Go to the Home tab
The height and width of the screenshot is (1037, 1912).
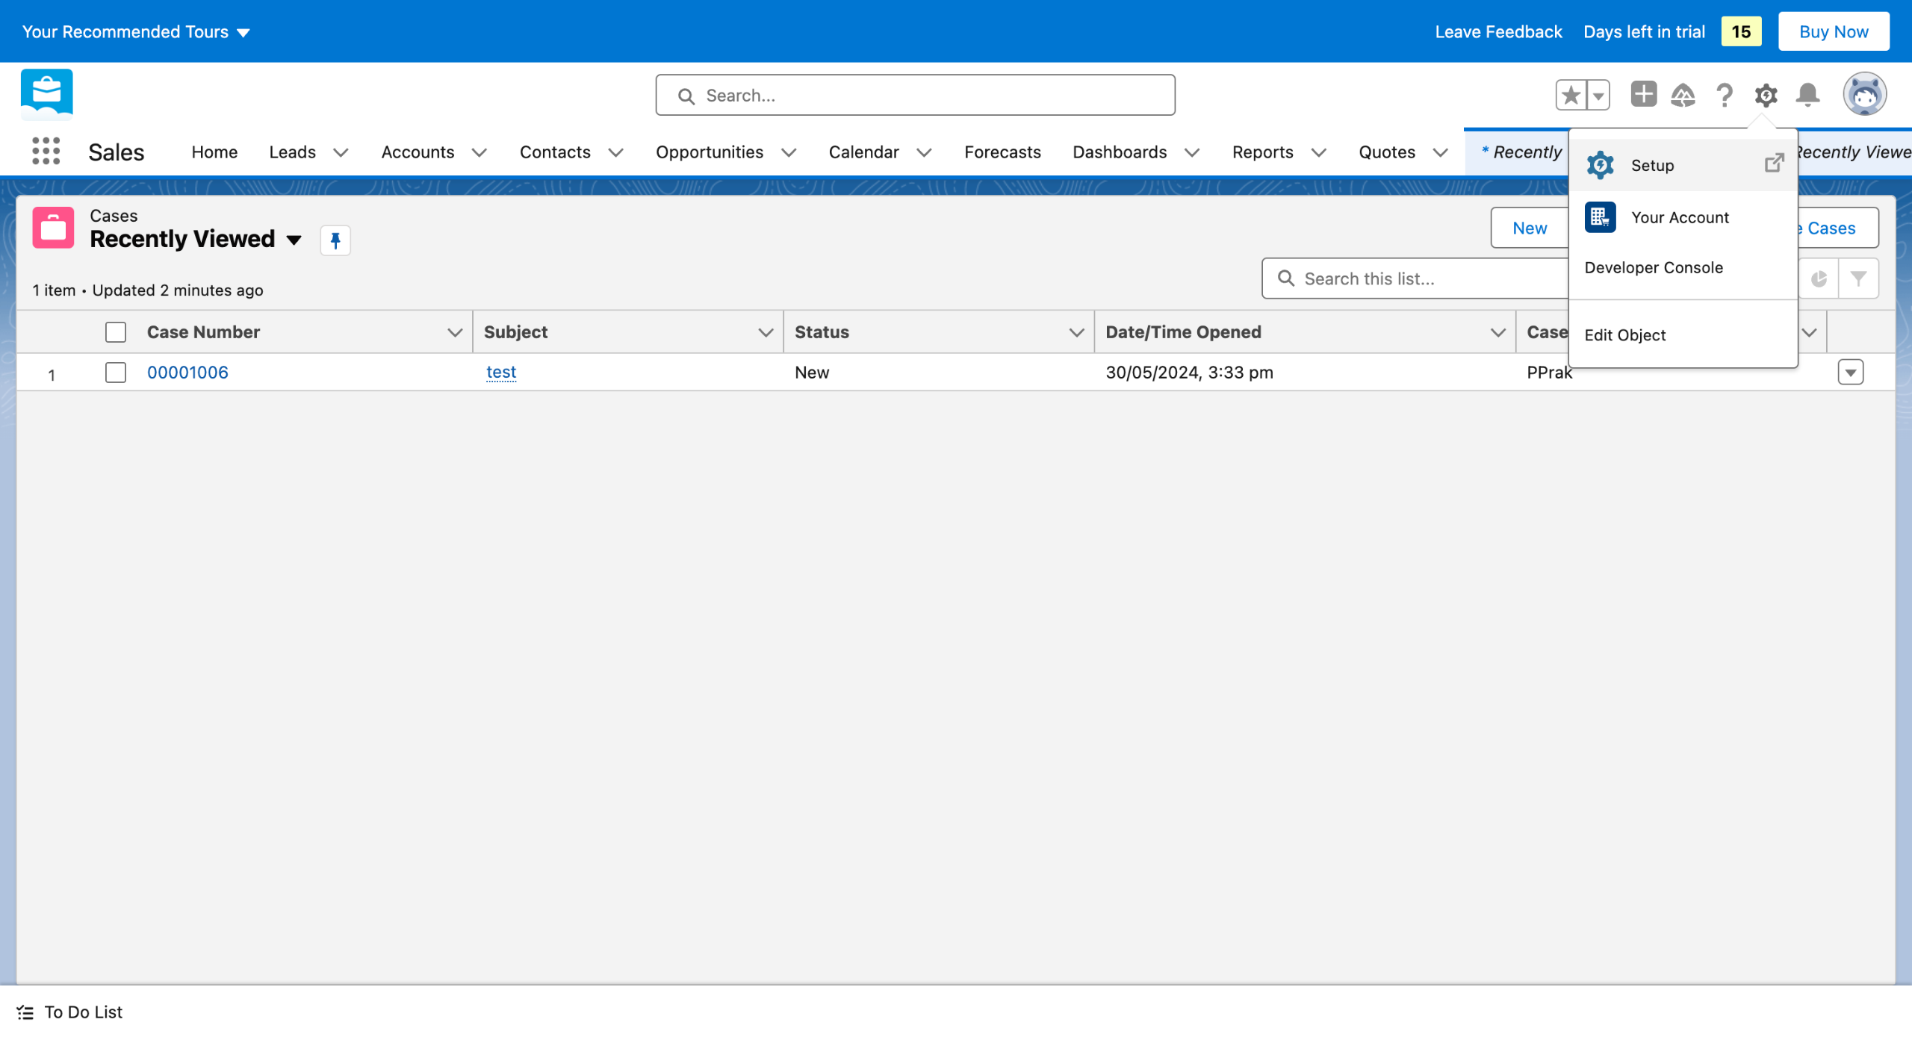click(214, 152)
